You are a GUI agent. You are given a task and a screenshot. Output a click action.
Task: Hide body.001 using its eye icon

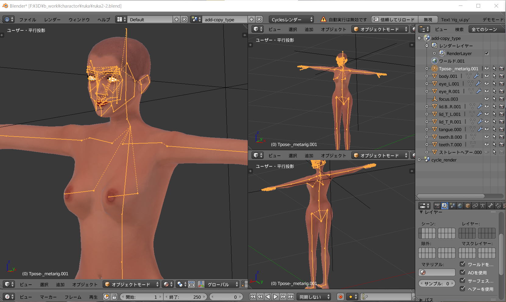487,76
